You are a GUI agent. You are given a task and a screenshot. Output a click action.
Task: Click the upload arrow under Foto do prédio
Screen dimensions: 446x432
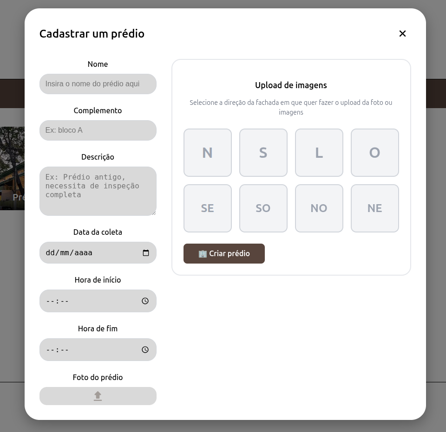(x=98, y=396)
